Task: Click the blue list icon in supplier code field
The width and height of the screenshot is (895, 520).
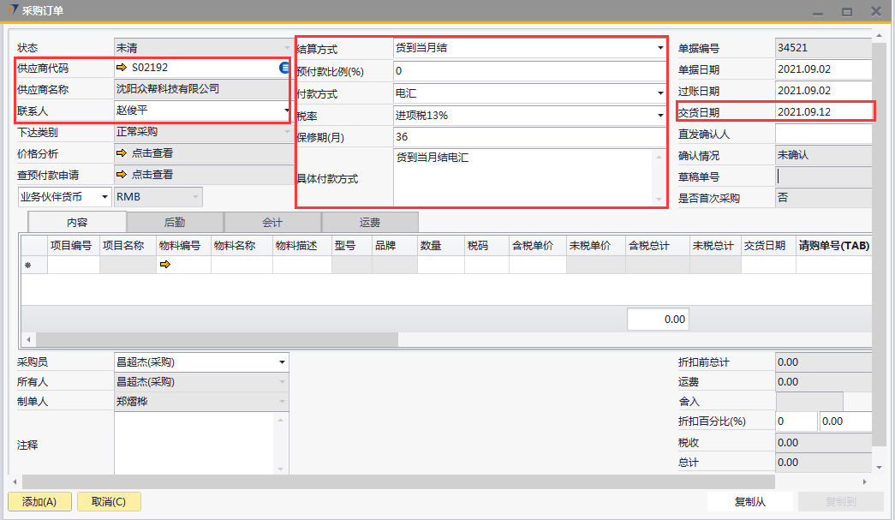Action: point(283,67)
